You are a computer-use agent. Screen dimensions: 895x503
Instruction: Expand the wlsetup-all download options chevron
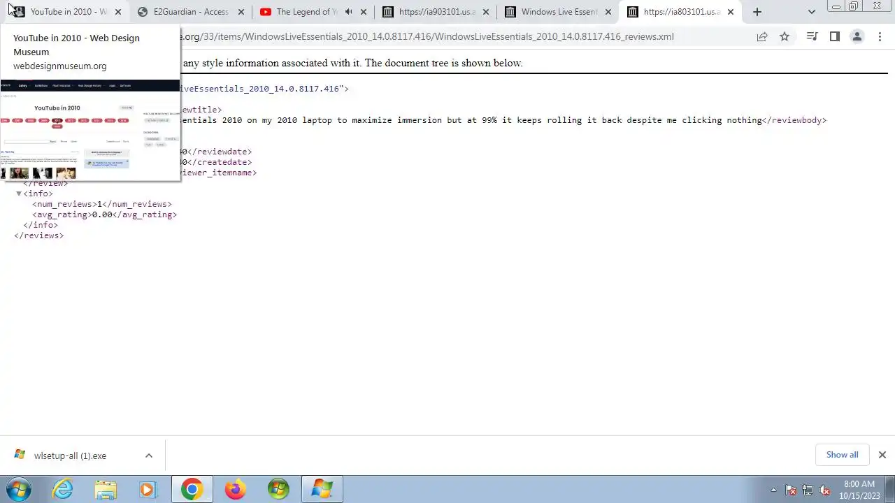pyautogui.click(x=148, y=455)
